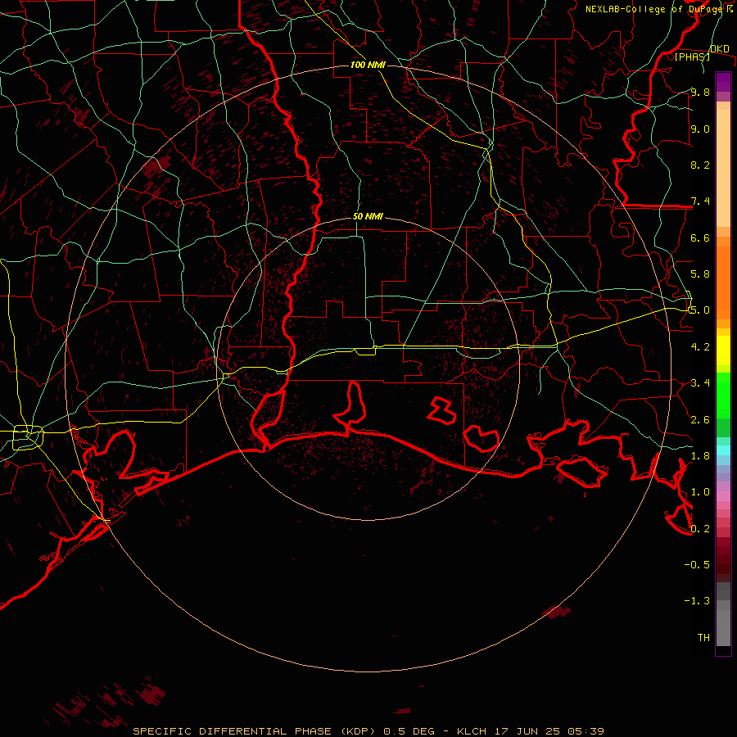Screen dimensions: 737x737
Task: Click the "[PHAS]" legend unit label
Action: click(x=692, y=57)
